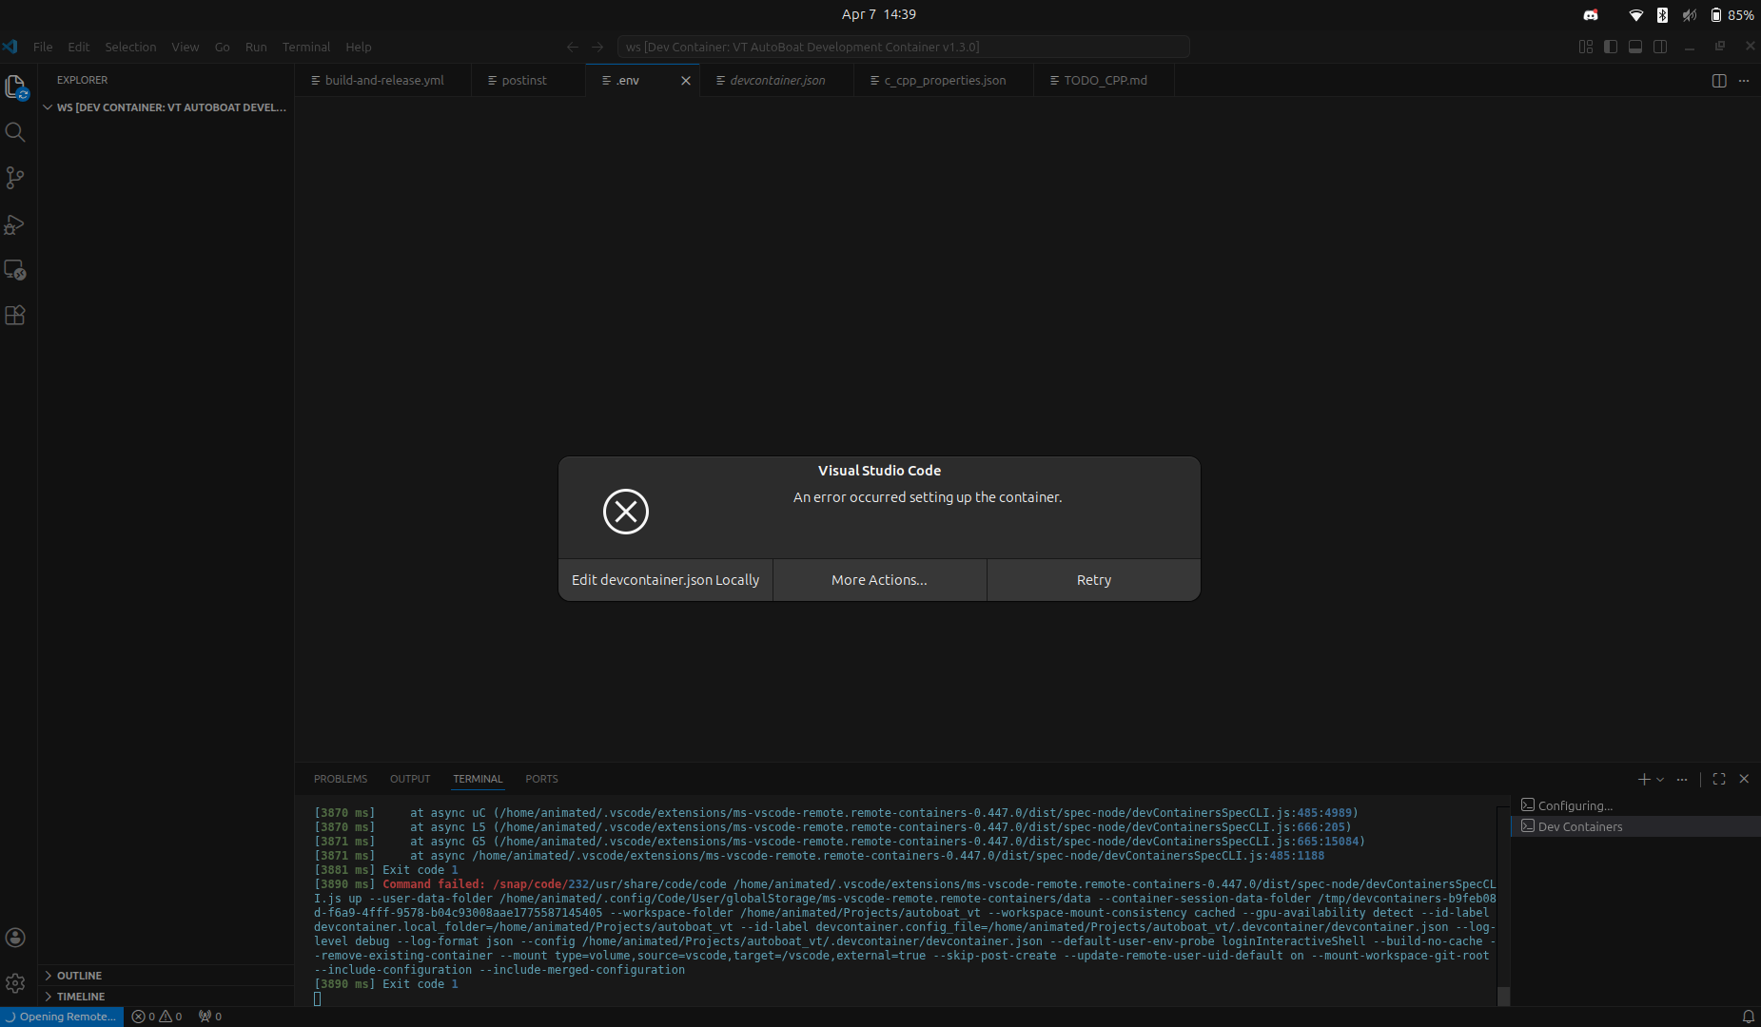The width and height of the screenshot is (1761, 1027).
Task: Open the Search panel in the activity bar
Action: (15, 131)
